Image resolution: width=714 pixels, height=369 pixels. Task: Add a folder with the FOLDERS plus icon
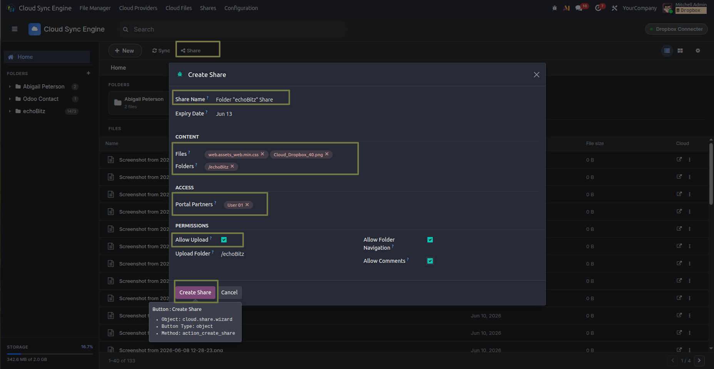88,73
